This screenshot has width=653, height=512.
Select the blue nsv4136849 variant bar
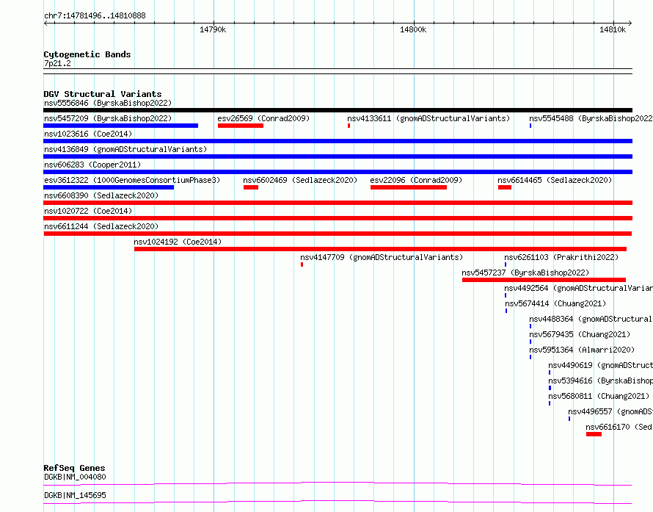point(338,156)
